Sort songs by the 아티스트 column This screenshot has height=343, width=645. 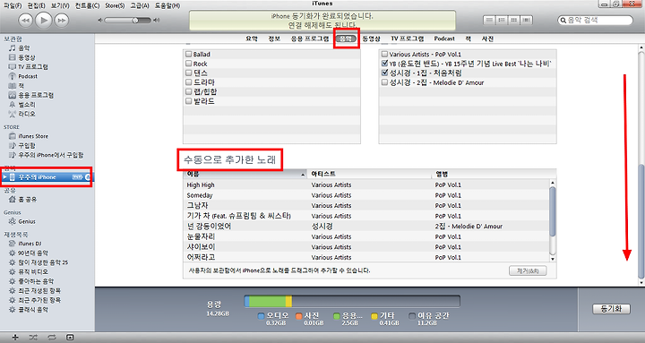pyautogui.click(x=369, y=174)
